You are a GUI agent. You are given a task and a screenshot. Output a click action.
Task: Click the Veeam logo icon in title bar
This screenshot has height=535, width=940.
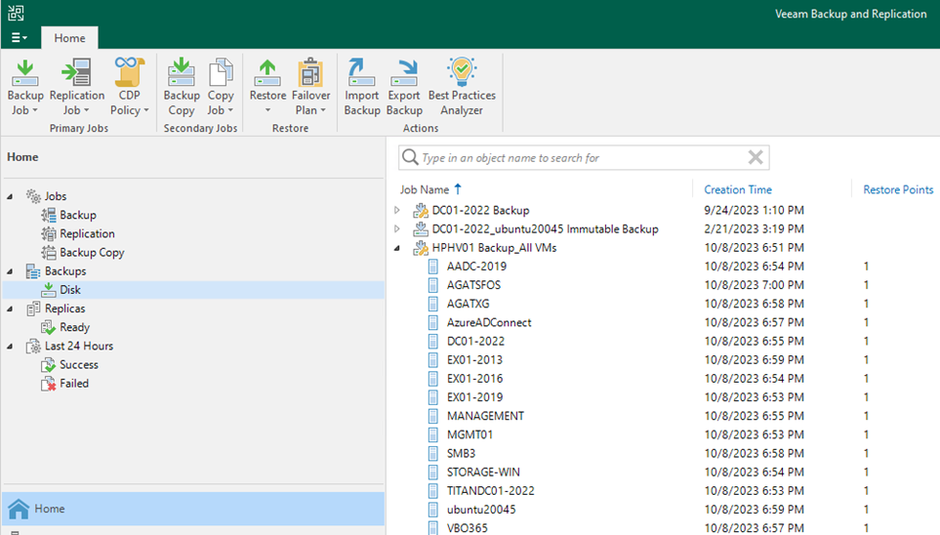(x=17, y=13)
